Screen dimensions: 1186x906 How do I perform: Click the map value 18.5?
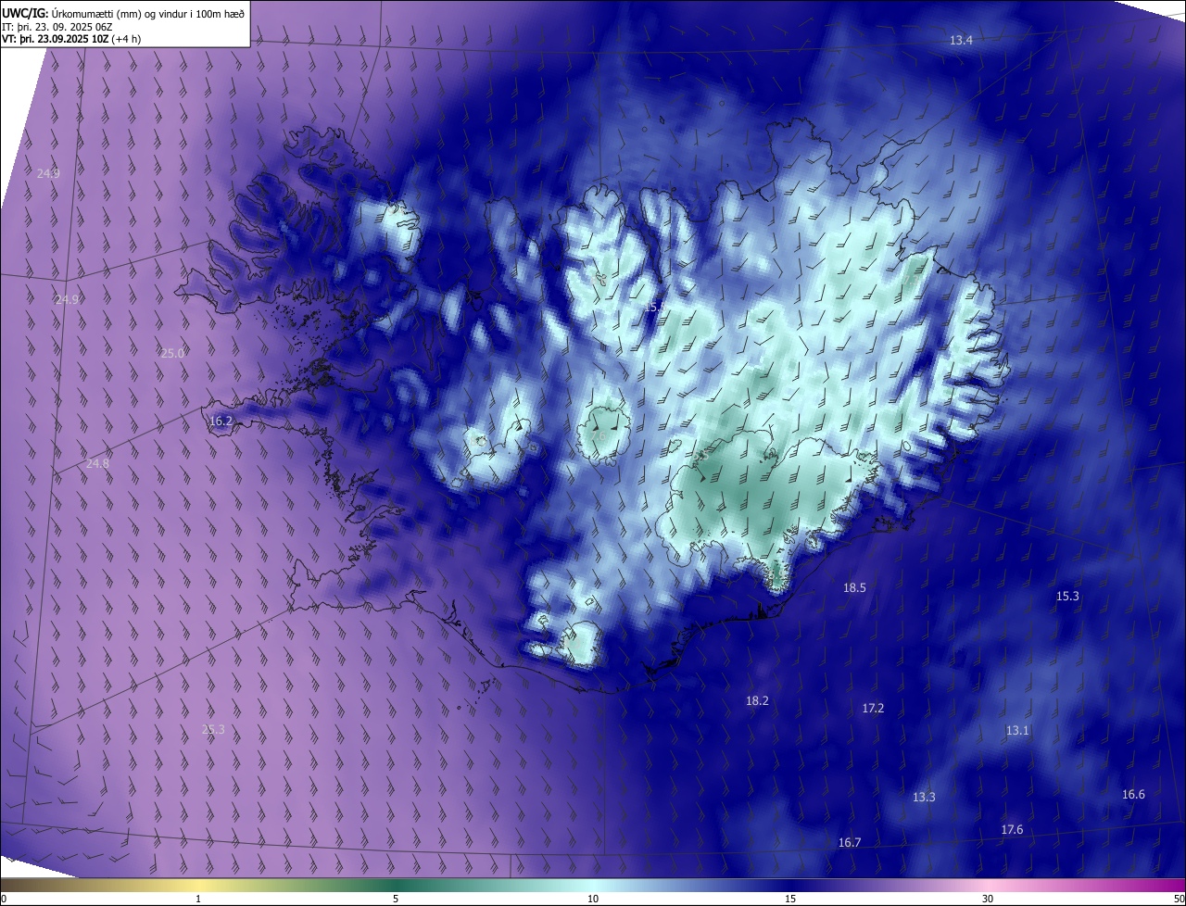(x=854, y=588)
